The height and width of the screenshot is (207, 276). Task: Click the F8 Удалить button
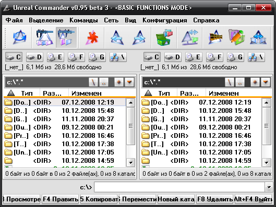[x=215, y=199]
